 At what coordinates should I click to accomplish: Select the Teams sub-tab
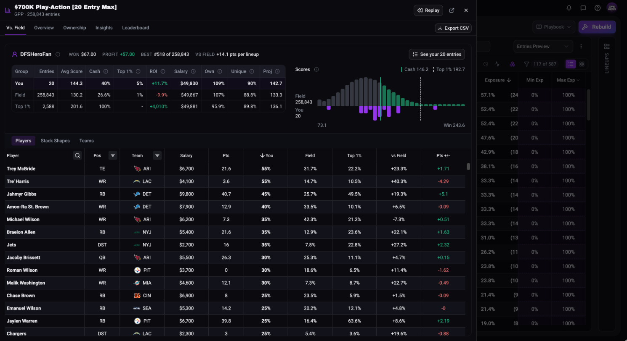tap(86, 141)
